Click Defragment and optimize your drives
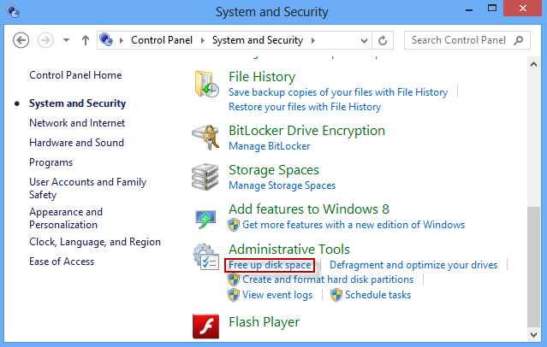The height and width of the screenshot is (347, 547). 413,265
